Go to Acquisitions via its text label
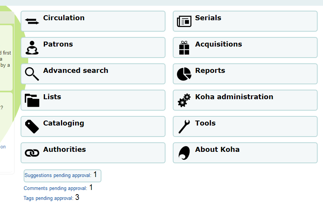This screenshot has width=323, height=206. (219, 44)
